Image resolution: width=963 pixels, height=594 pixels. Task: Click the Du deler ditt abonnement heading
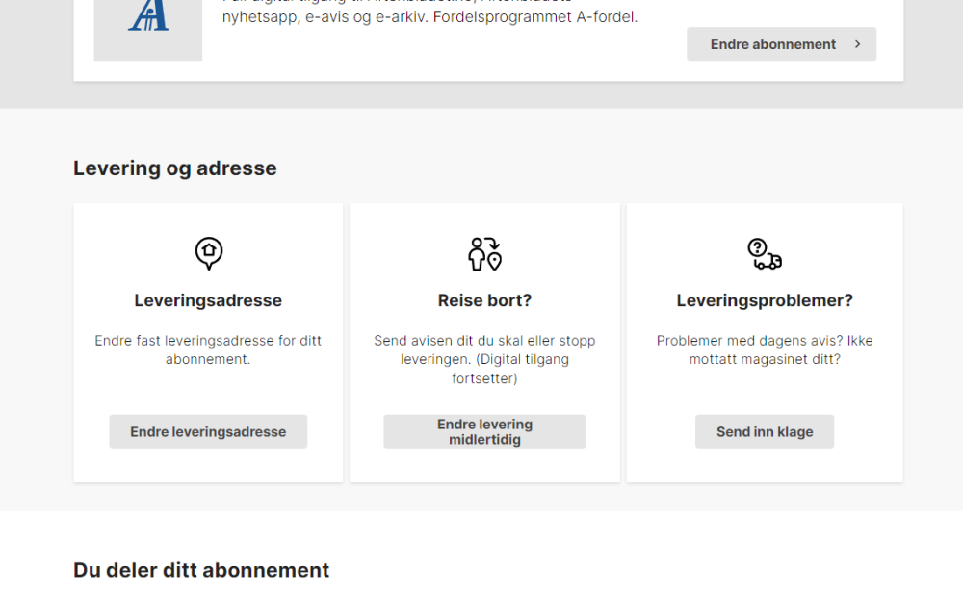pyautogui.click(x=201, y=570)
